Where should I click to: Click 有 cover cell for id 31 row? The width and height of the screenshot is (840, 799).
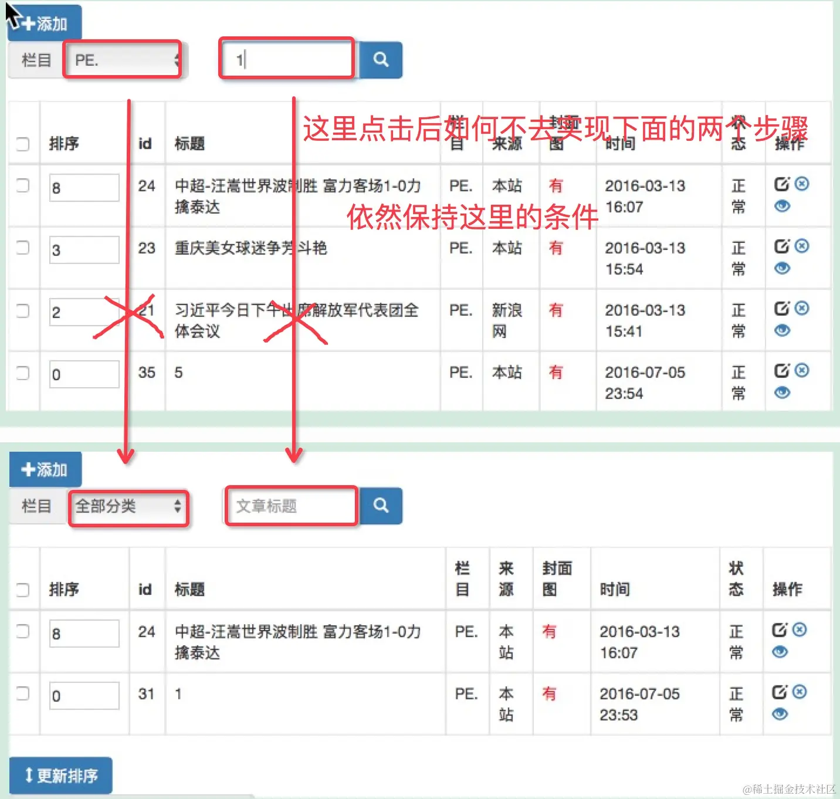[x=549, y=693]
